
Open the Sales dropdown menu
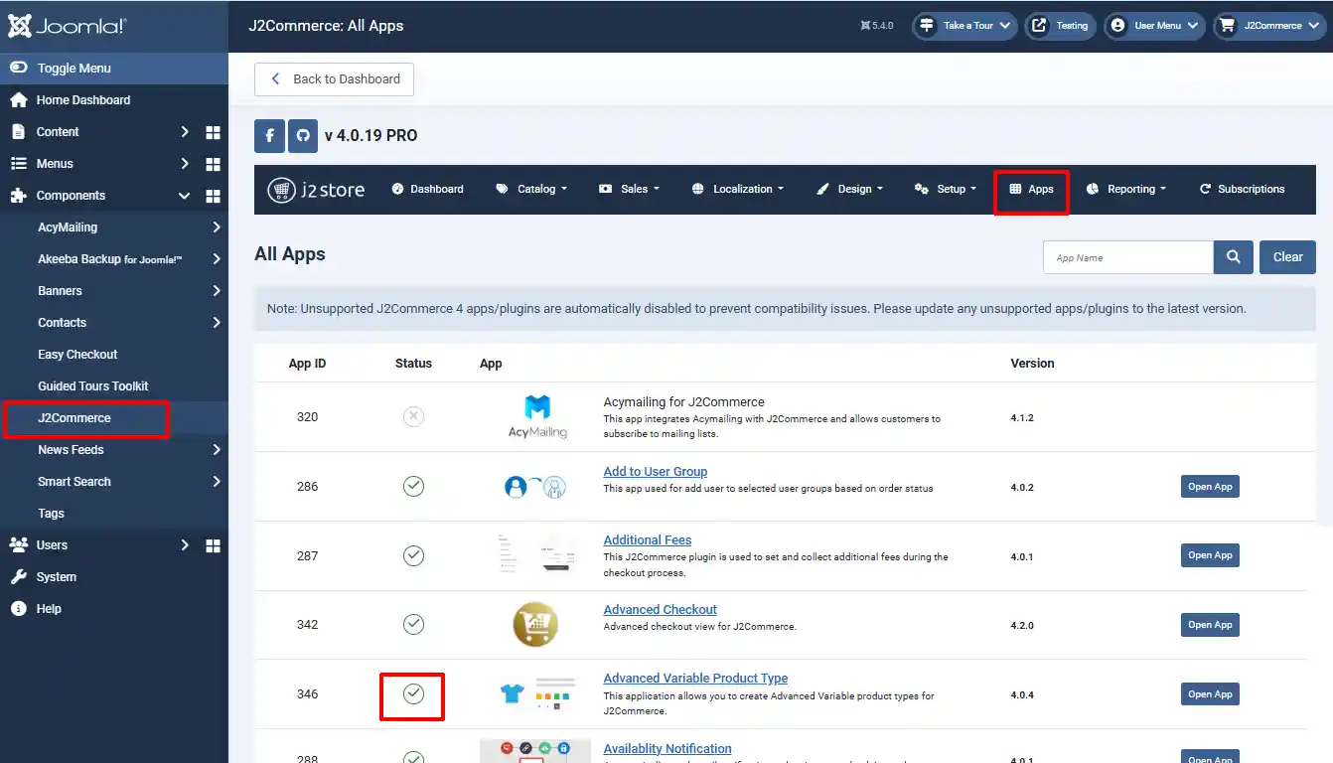pyautogui.click(x=629, y=189)
